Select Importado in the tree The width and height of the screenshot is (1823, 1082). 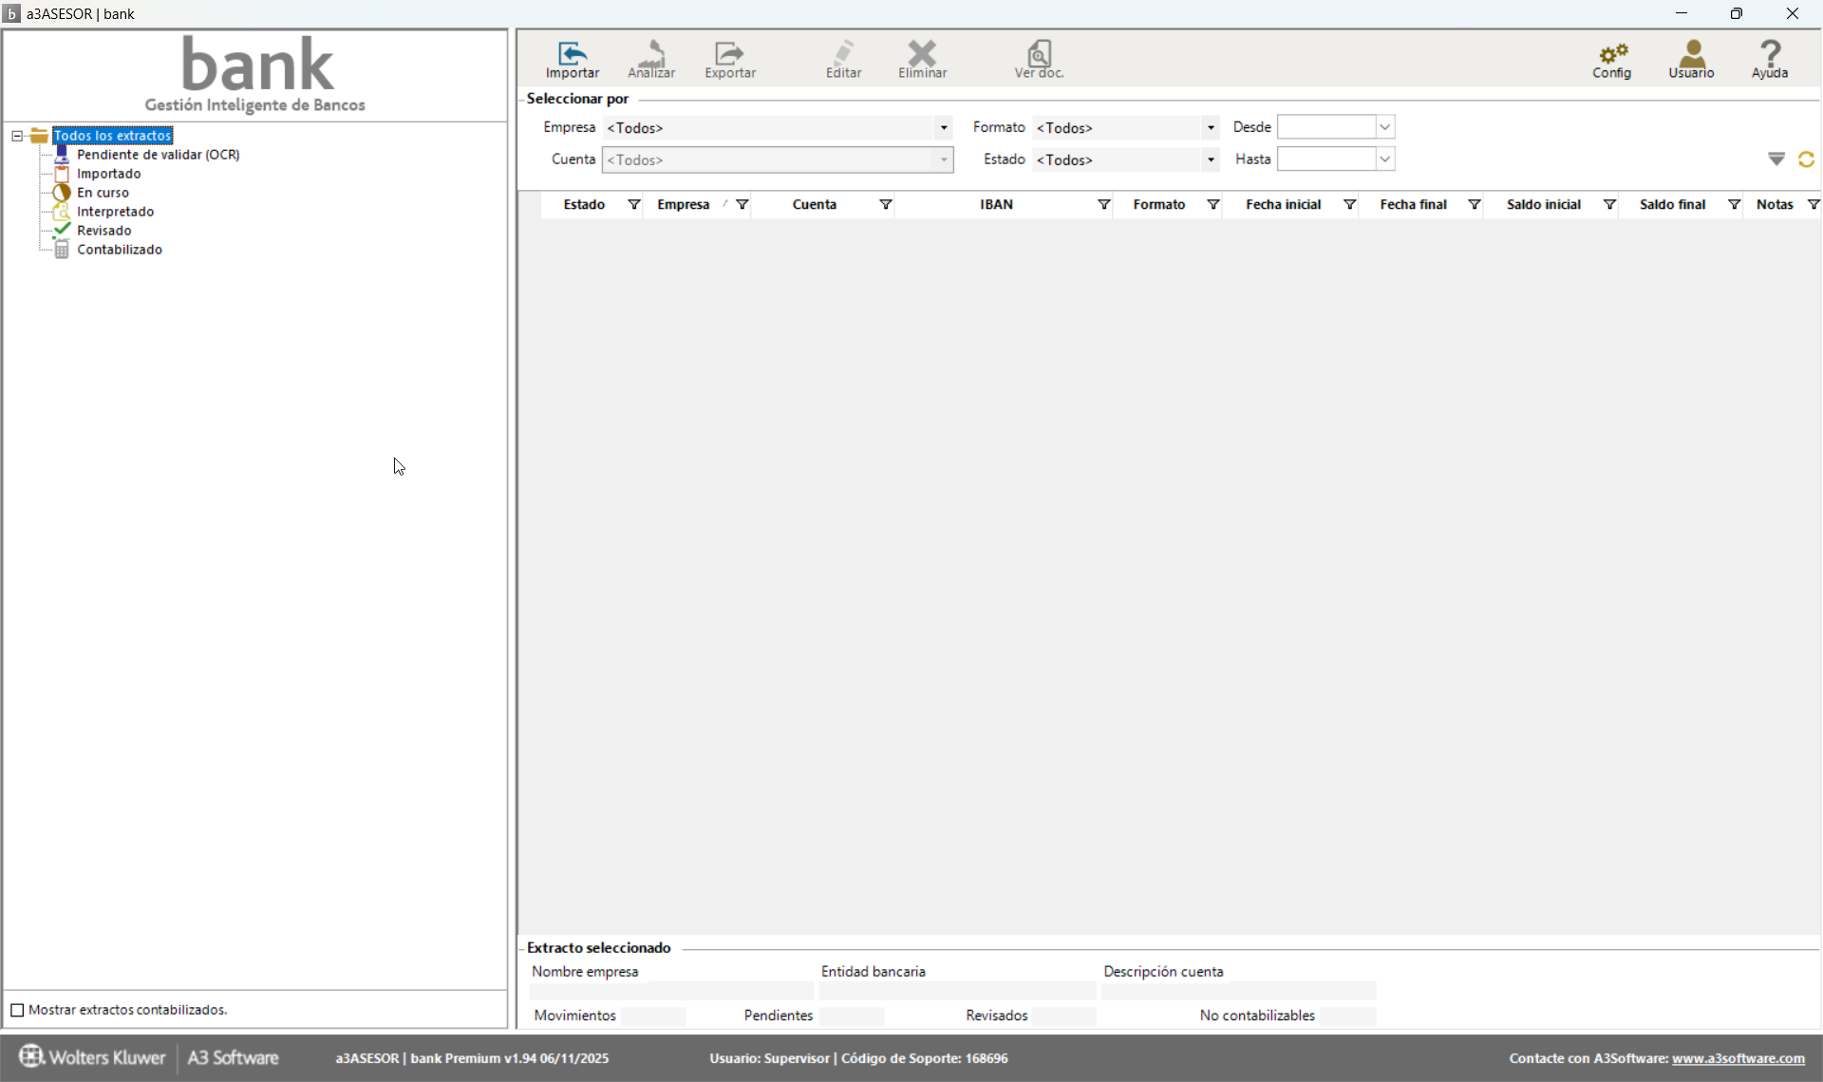pyautogui.click(x=108, y=174)
